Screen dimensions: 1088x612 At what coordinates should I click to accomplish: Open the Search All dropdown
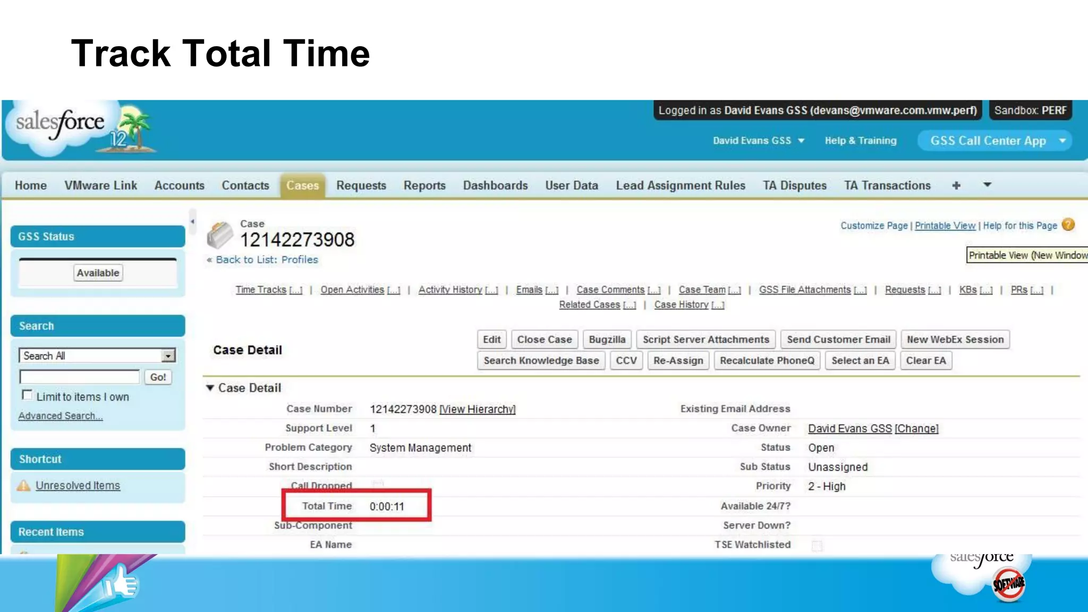click(x=168, y=356)
